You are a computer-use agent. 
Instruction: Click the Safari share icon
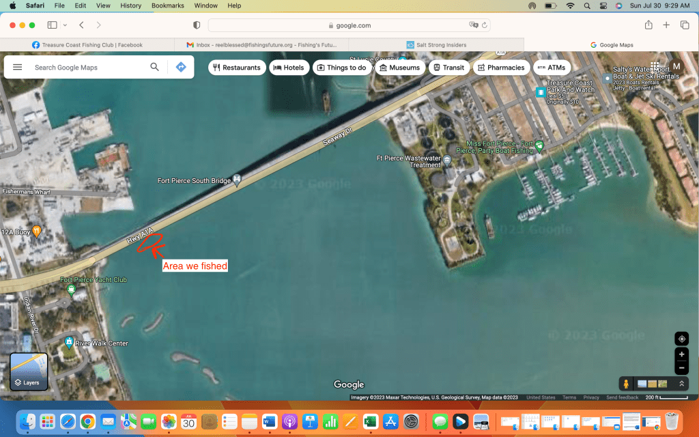648,25
